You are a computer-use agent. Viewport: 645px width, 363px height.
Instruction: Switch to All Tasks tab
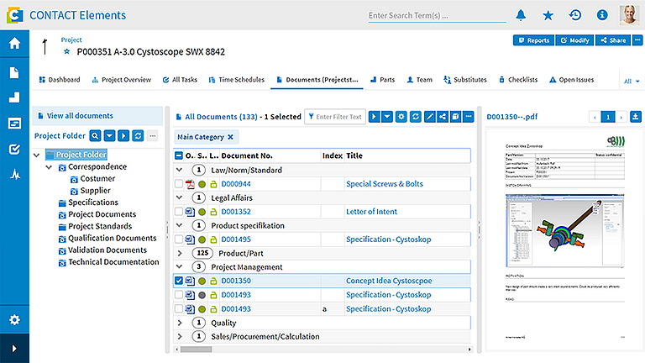(x=180, y=80)
